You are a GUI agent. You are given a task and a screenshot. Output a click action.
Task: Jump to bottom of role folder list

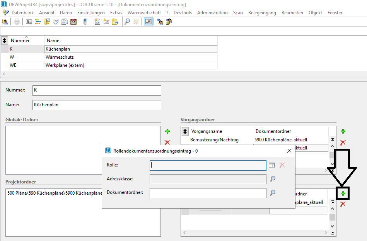coord(333,233)
